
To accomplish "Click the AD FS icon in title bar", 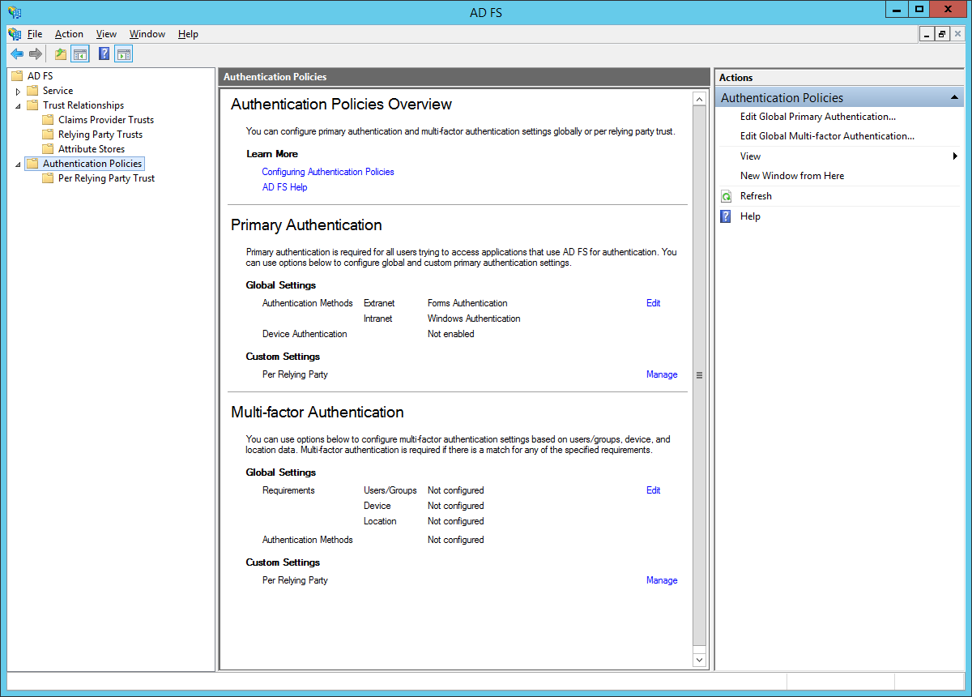I will pos(15,12).
